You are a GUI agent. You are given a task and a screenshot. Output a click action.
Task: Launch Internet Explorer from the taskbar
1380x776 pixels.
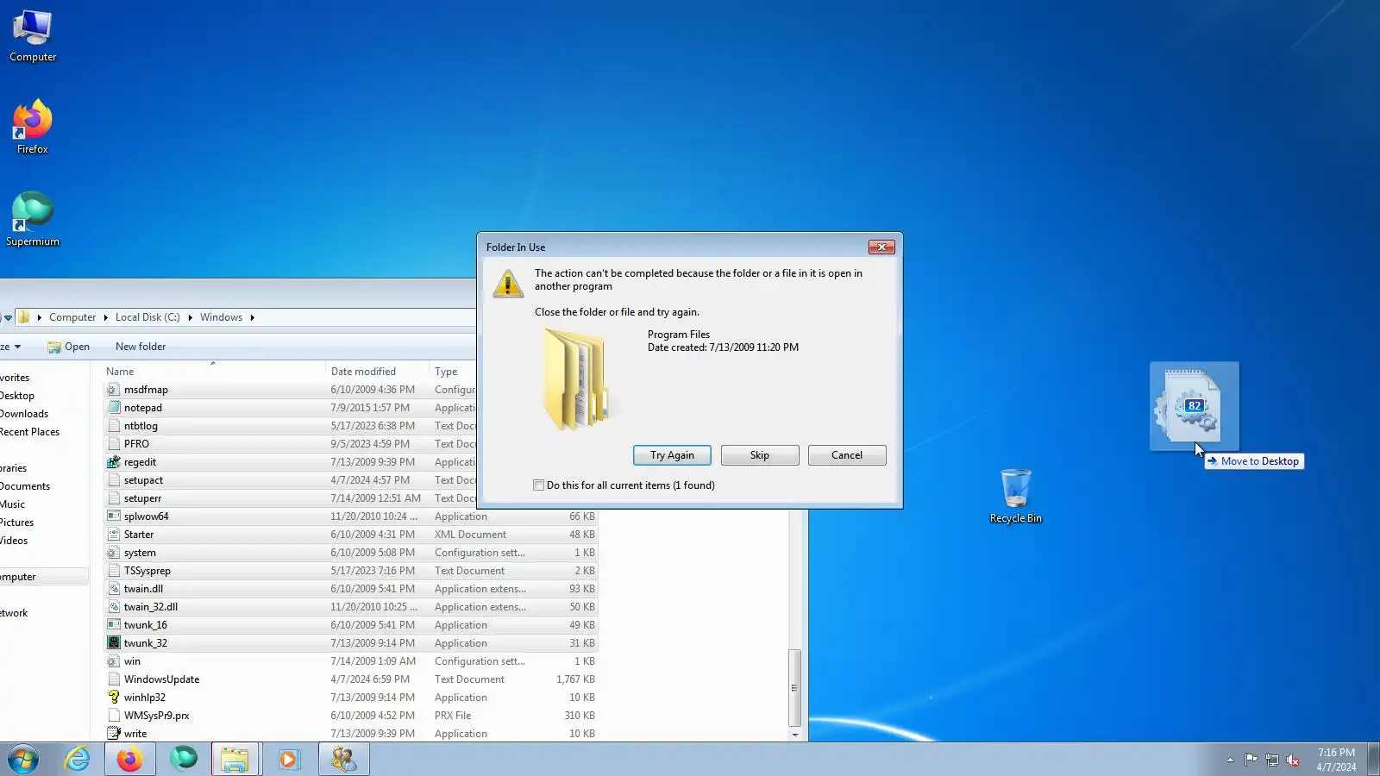pos(78,760)
